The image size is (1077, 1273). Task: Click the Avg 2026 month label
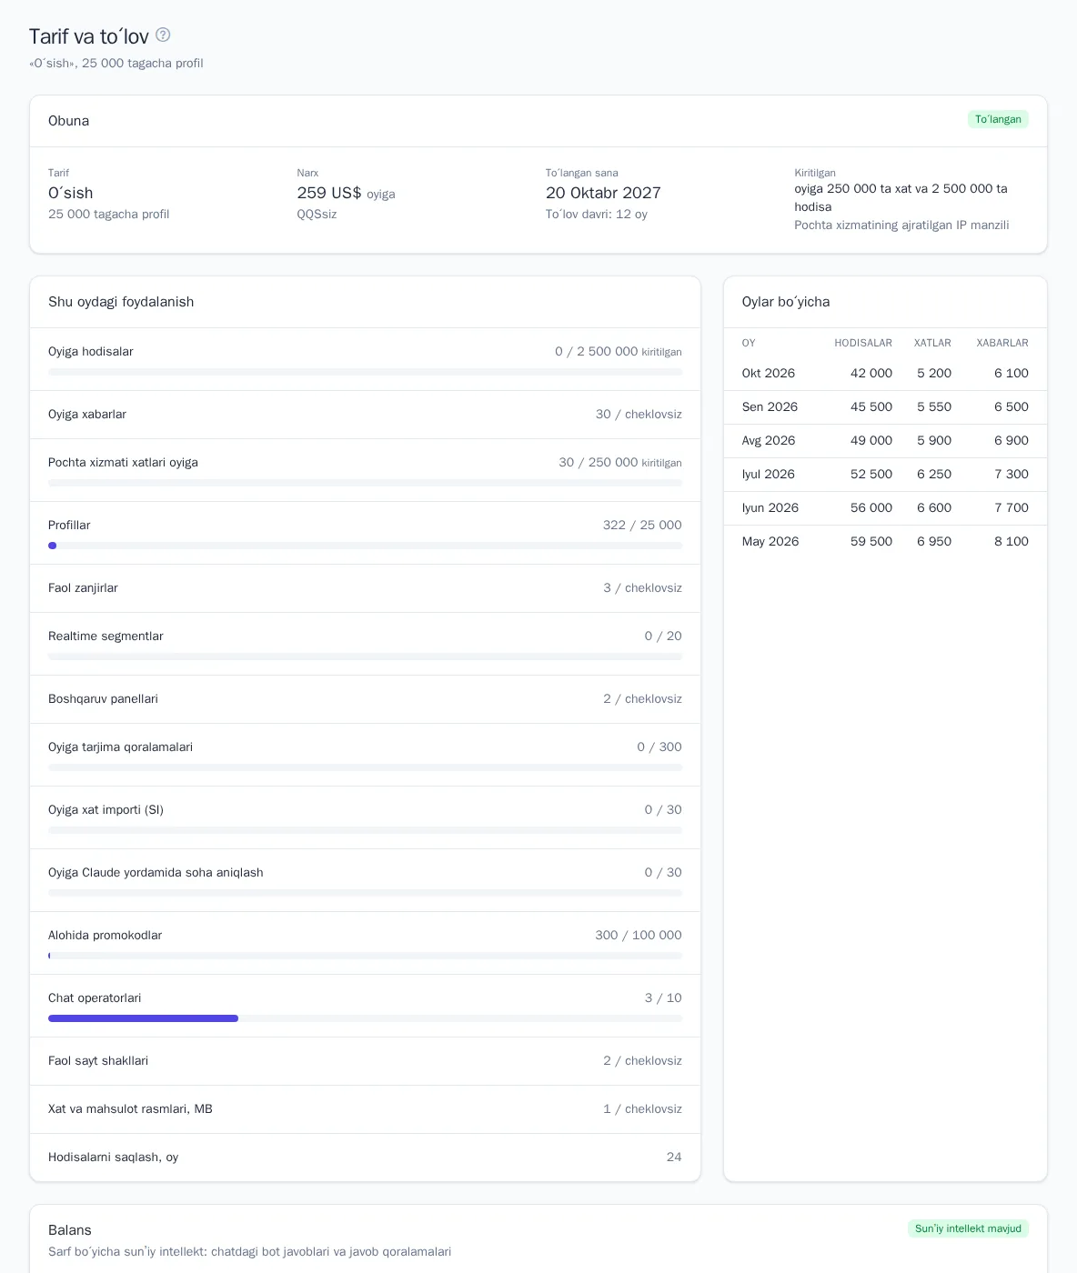(769, 440)
